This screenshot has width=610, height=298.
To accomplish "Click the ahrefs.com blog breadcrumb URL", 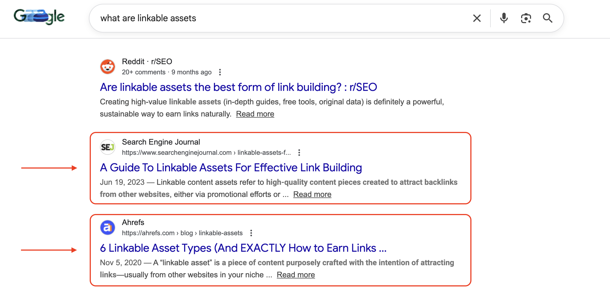I will point(182,233).
